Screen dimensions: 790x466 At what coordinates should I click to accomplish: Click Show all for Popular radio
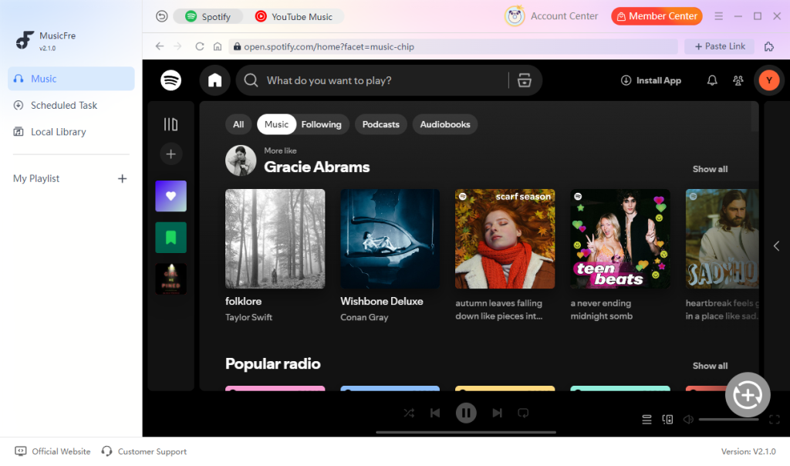point(710,366)
